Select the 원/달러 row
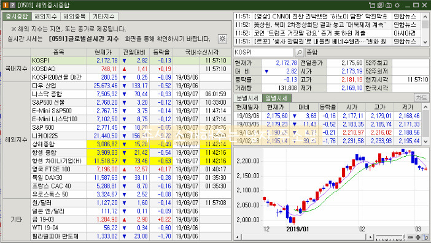The height and width of the screenshot is (243, 431). coord(131,203)
